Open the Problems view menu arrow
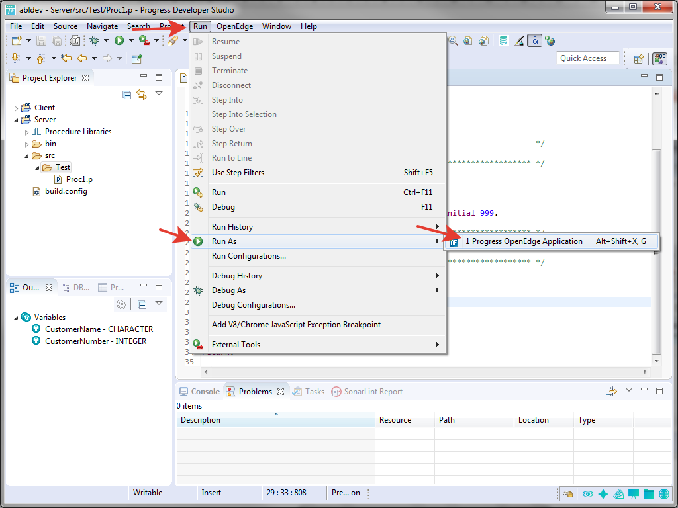Screen dimensions: 678x508 coord(629,390)
